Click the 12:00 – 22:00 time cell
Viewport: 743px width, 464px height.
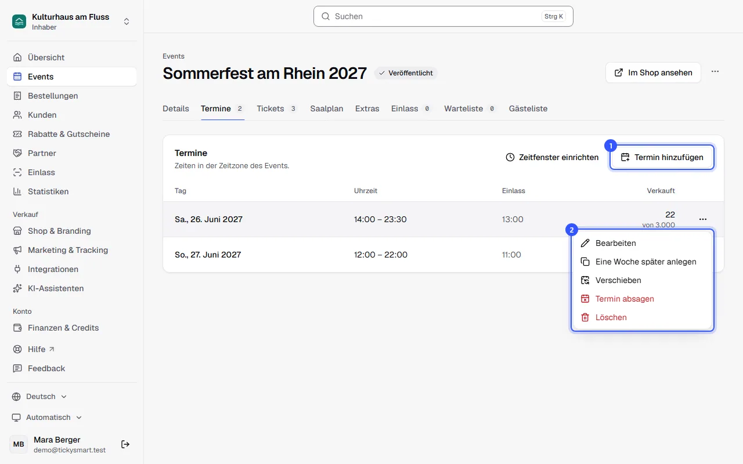pos(381,255)
